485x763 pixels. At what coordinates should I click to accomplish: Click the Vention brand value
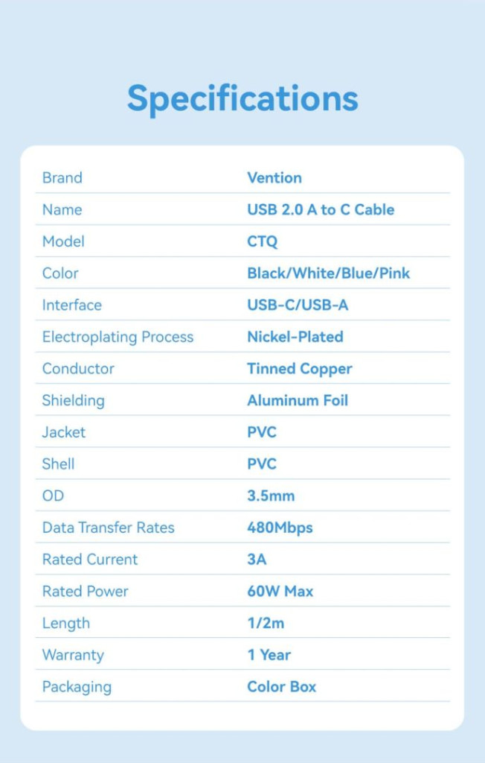coord(274,178)
